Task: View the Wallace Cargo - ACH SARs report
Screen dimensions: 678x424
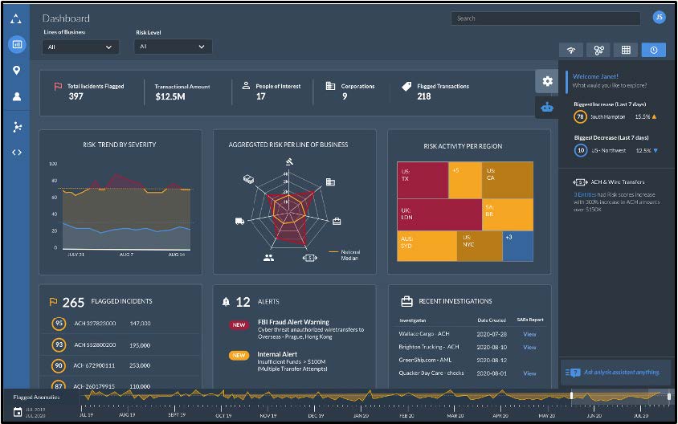Action: 529,334
